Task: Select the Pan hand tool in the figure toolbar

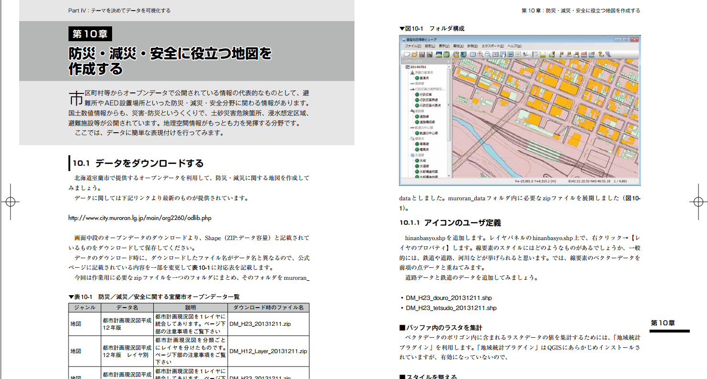Action: (503, 54)
